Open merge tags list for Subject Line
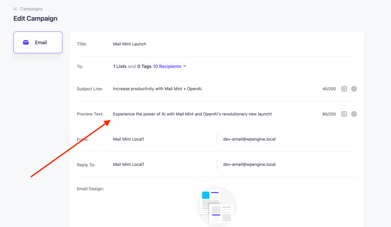The height and width of the screenshot is (227, 391). pyautogui.click(x=344, y=89)
